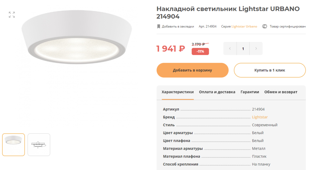Click the Добавить в закладки text link
The image size is (309, 170).
[178, 27]
